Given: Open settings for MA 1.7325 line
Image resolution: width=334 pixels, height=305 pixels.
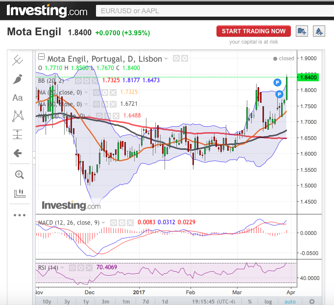Looking at the screenshot, I should pyautogui.click(x=105, y=93).
